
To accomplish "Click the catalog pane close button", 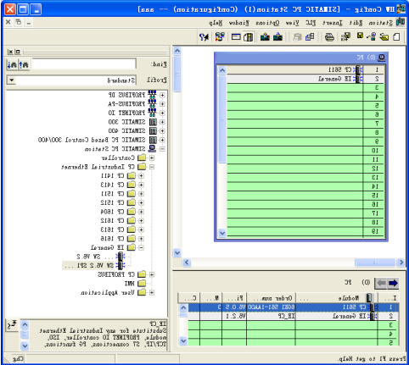I will (10, 52).
